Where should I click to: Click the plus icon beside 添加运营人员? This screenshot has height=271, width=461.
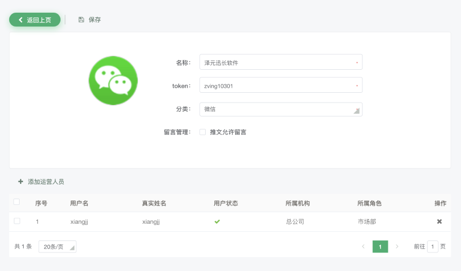21,182
